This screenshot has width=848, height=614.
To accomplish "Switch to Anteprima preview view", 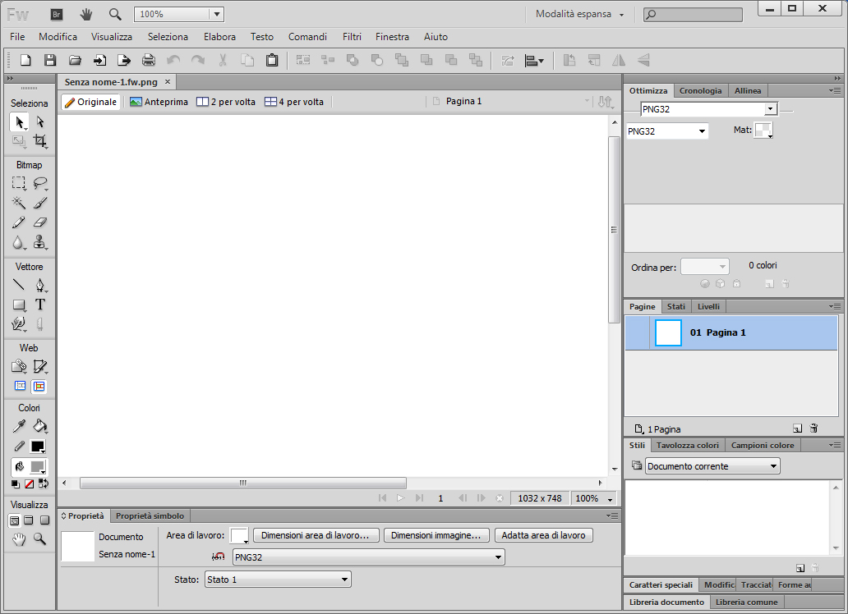I will 159,102.
